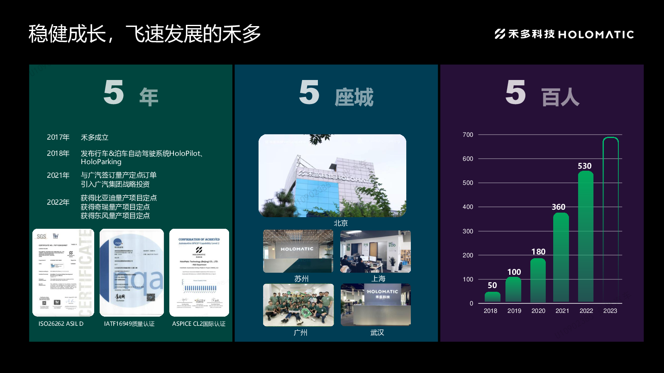Click the outlined 2023 bar in the chart
664x373 pixels.
point(610,220)
